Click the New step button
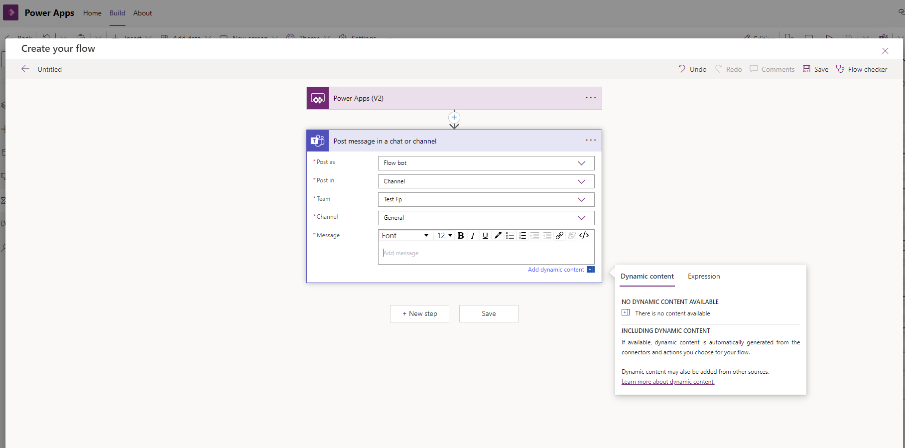The height and width of the screenshot is (448, 905). 419,313
